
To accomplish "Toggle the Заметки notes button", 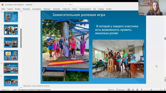I will pyautogui.click(x=111, y=90).
